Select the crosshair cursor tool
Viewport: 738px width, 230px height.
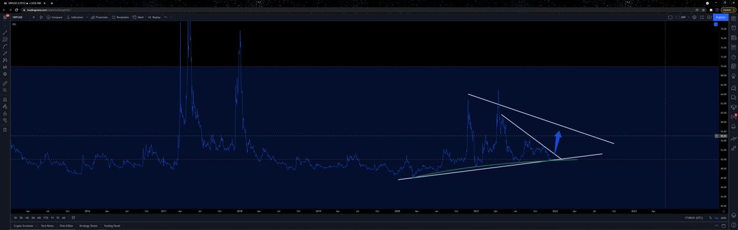pyautogui.click(x=5, y=25)
